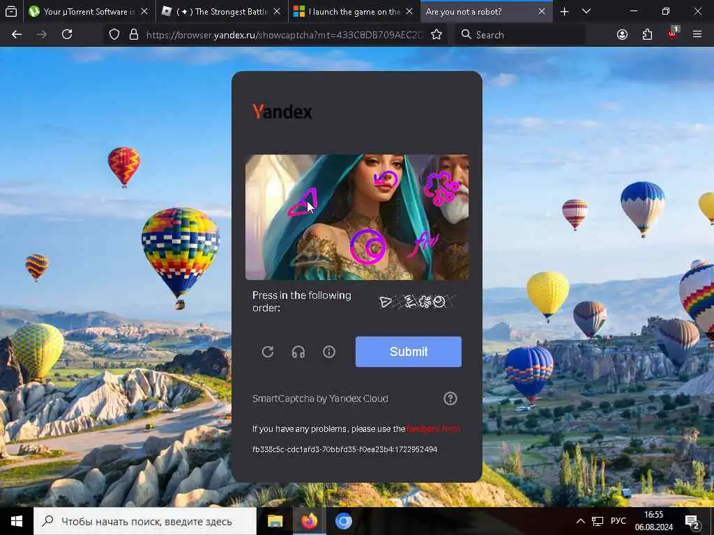Go forward one page
Screen dimensions: 714x535
[41, 35]
